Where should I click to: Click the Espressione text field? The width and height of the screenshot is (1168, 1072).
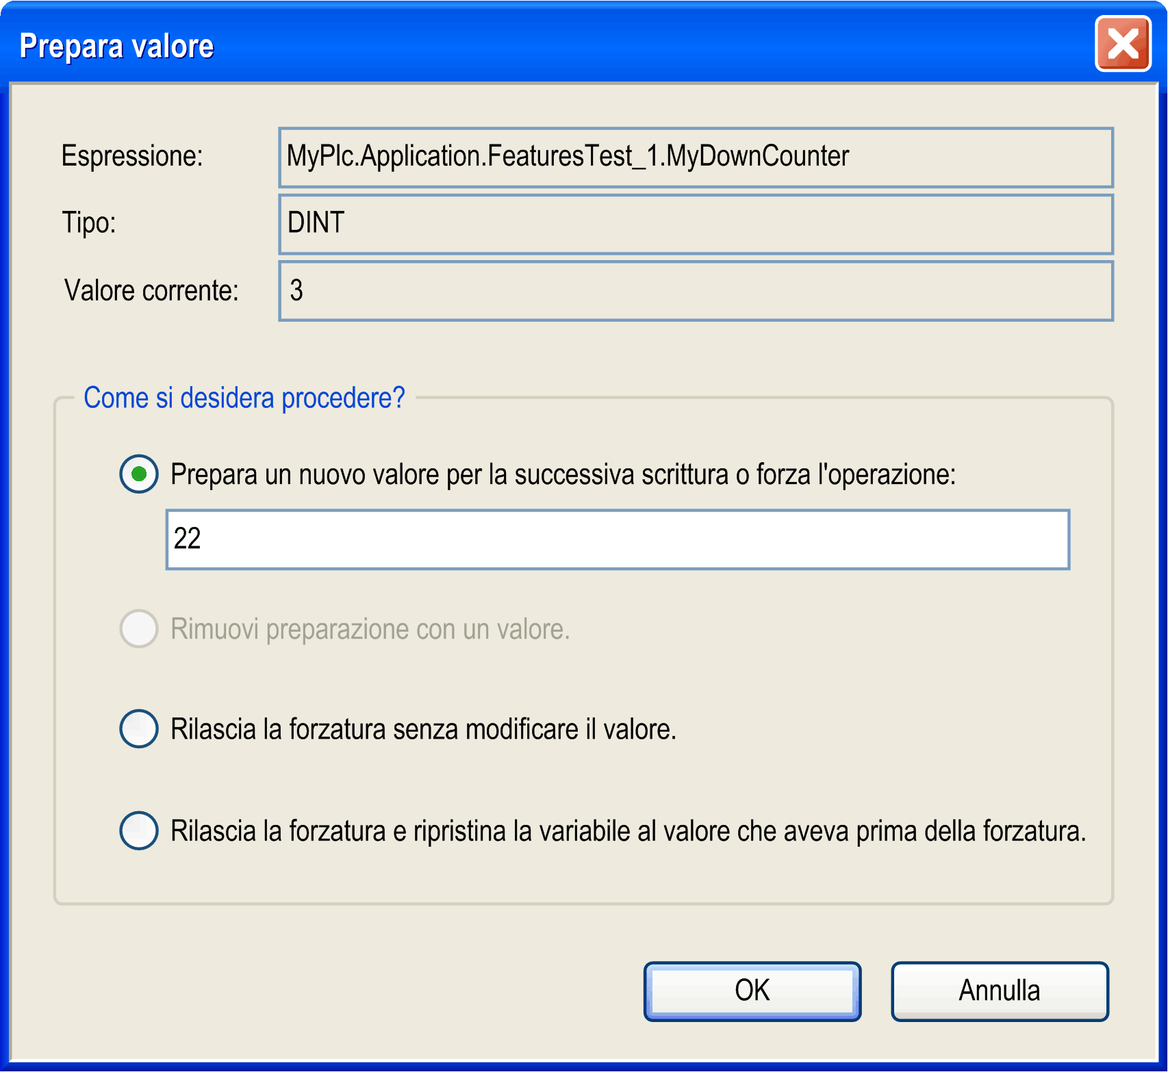[695, 157]
